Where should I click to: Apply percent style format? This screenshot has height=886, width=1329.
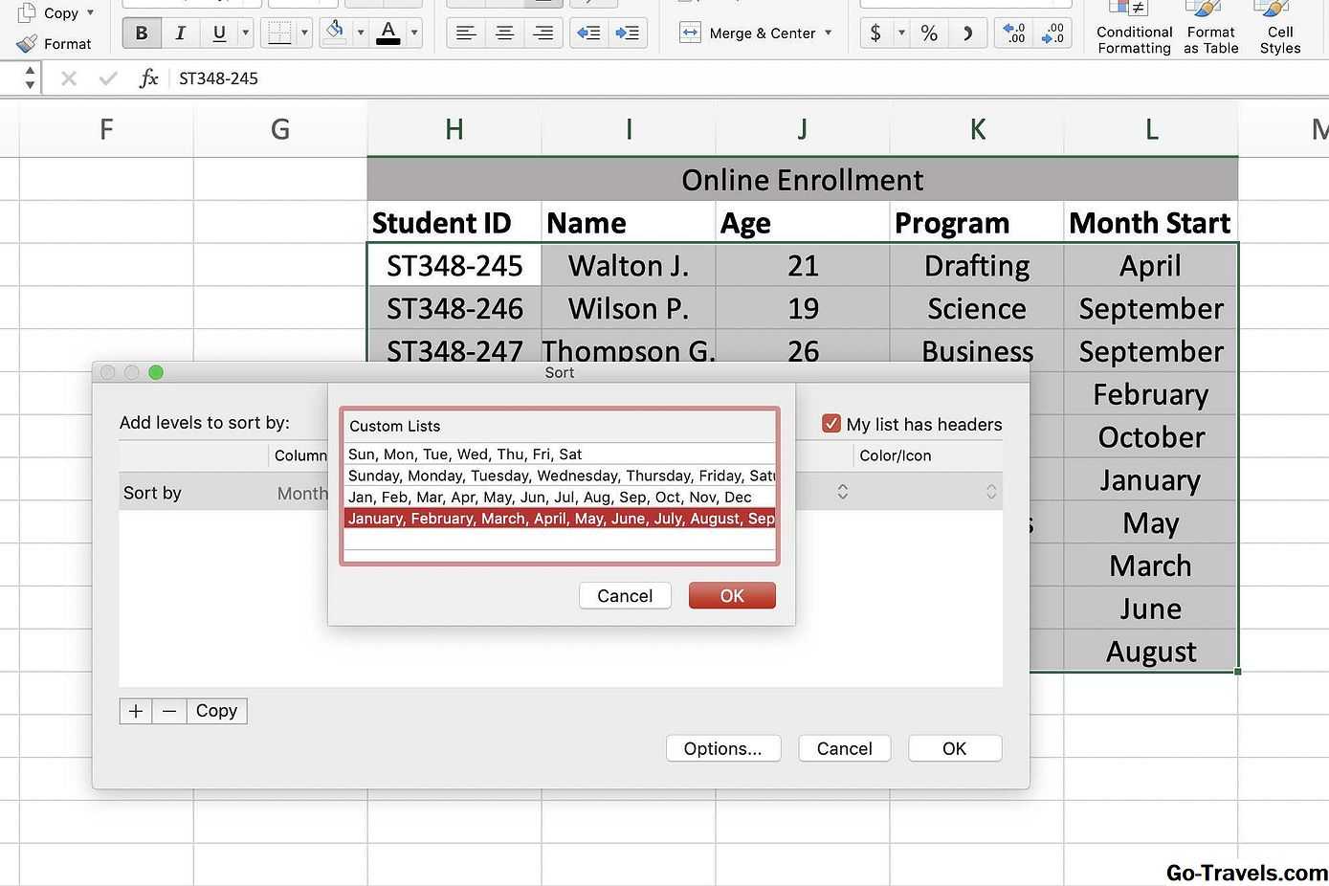pyautogui.click(x=929, y=33)
